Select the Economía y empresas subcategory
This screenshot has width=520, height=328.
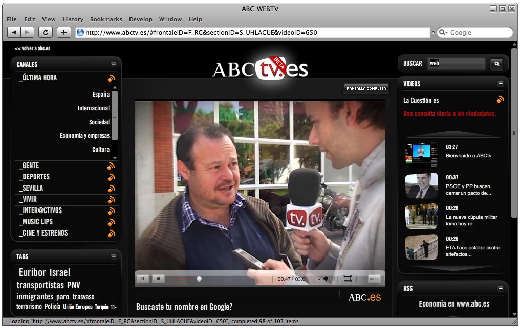coord(84,136)
